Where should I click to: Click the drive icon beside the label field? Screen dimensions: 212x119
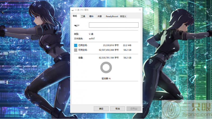coord(77,25)
